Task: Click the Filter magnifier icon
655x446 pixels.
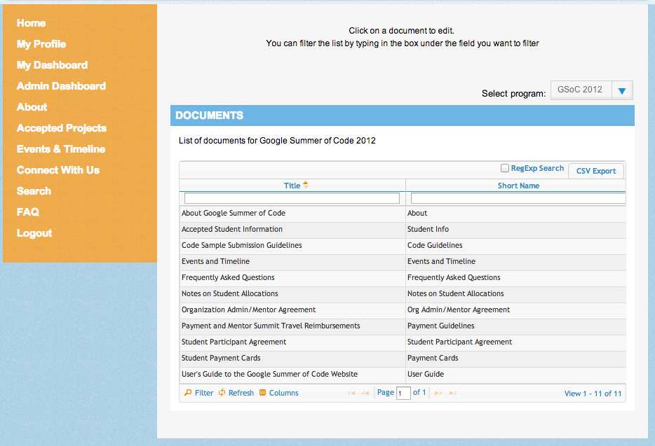Action: coord(188,393)
